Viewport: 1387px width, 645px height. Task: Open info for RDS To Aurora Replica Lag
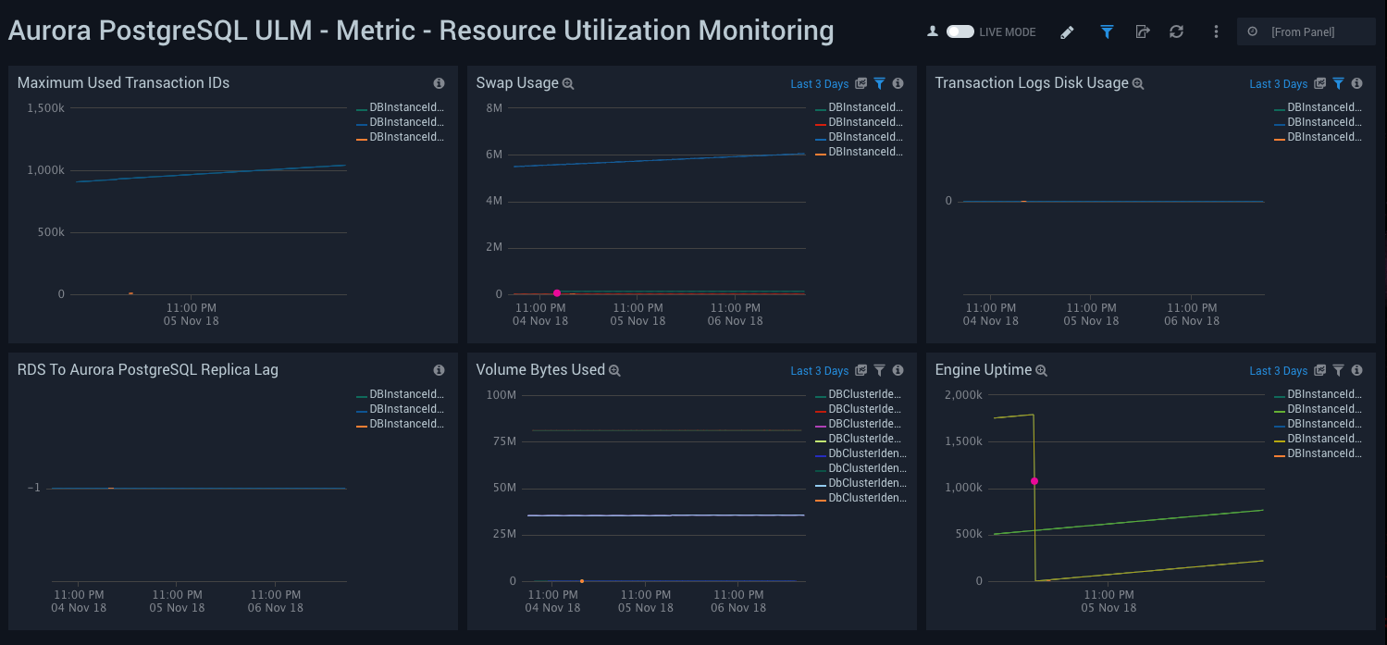click(x=440, y=369)
